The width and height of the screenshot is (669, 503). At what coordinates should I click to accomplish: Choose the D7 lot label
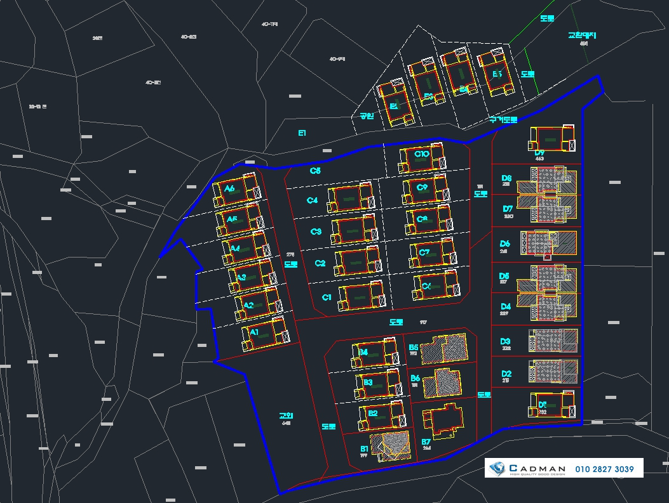point(507,209)
